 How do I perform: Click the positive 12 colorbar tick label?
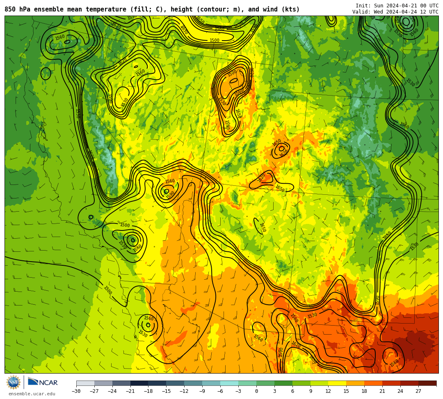pos(329,391)
